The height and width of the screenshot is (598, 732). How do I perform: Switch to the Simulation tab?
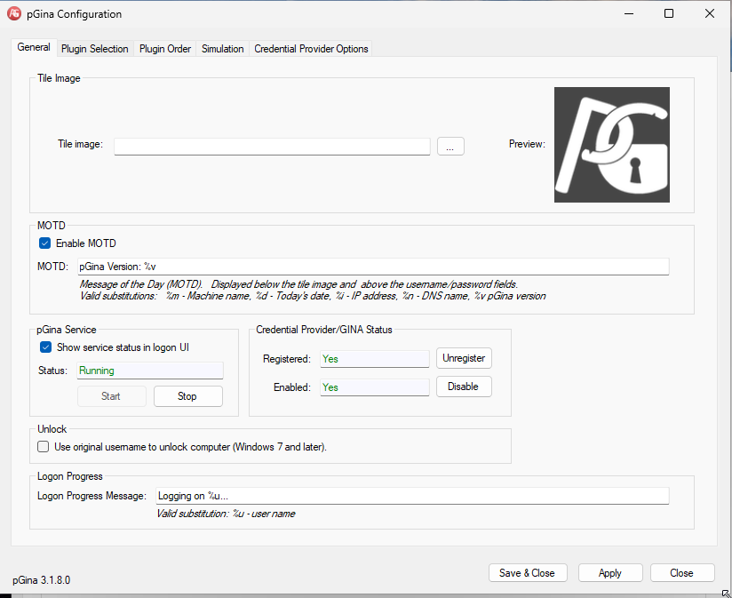click(x=223, y=49)
